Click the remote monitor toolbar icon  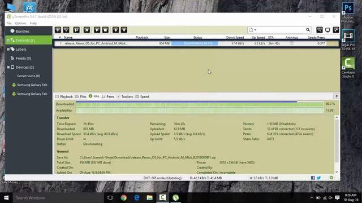[327, 30]
